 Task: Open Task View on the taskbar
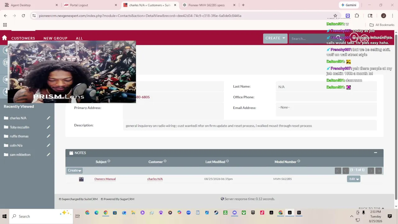[77, 216]
